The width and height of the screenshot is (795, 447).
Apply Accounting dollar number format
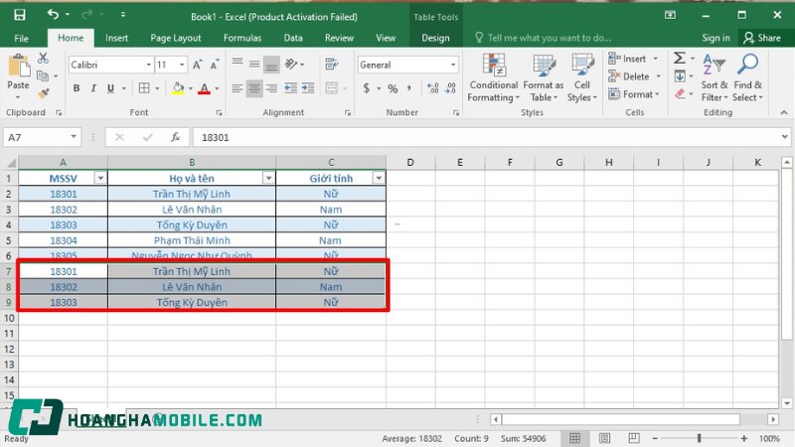tap(367, 88)
